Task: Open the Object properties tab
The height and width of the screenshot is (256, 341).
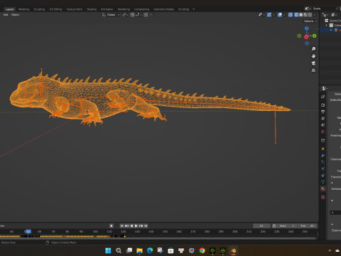Action: [323, 149]
